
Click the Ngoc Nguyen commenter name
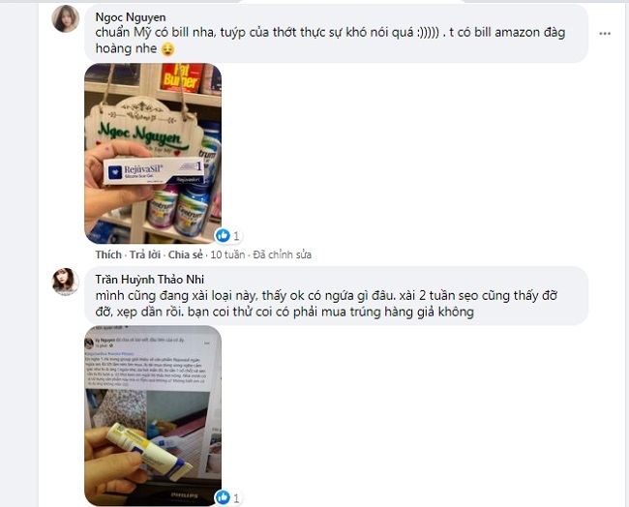131,17
